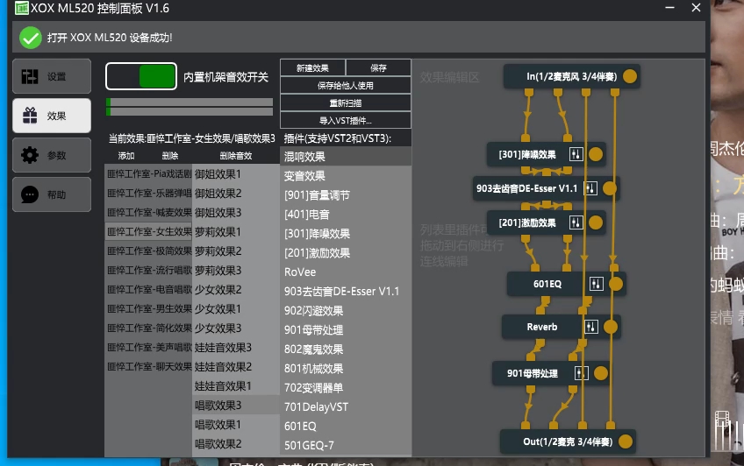Open settings panel icon for 601EQ node
This screenshot has height=466, width=744.
click(596, 284)
